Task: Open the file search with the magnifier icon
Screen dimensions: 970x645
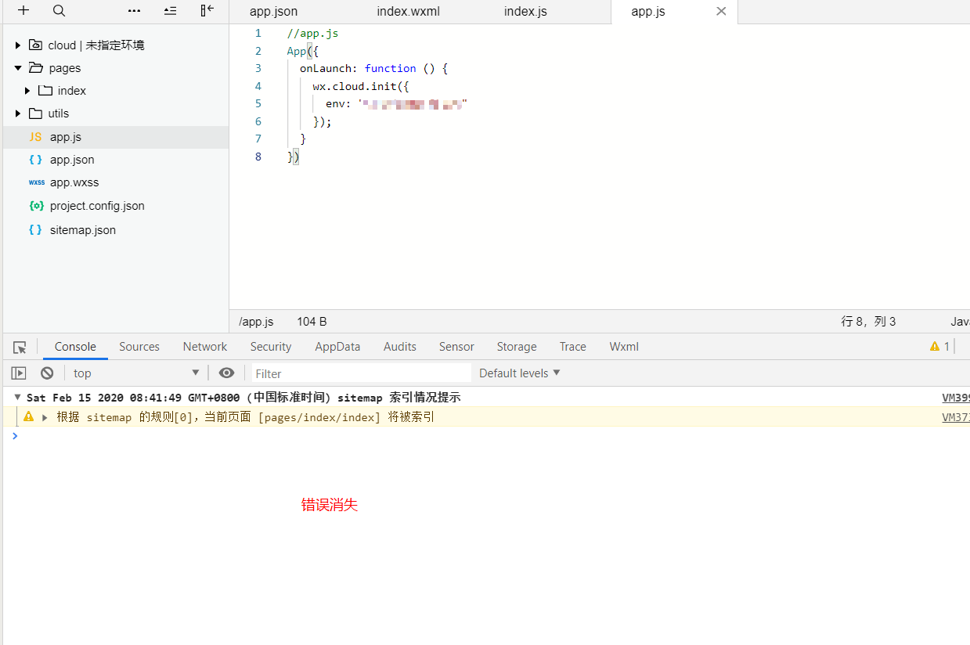Action: (59, 11)
